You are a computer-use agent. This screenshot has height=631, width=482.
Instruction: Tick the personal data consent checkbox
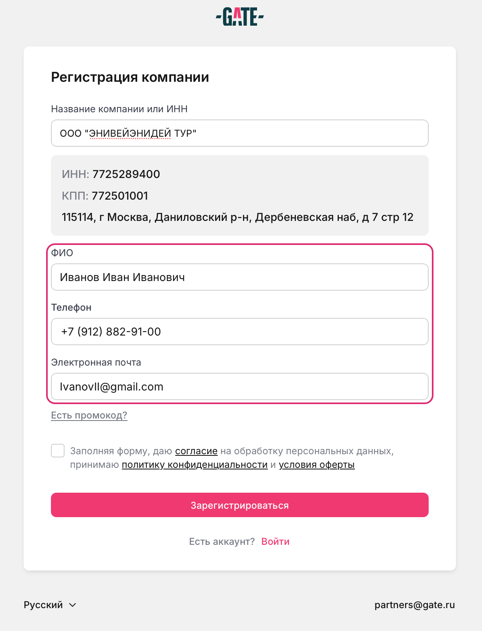click(x=58, y=451)
